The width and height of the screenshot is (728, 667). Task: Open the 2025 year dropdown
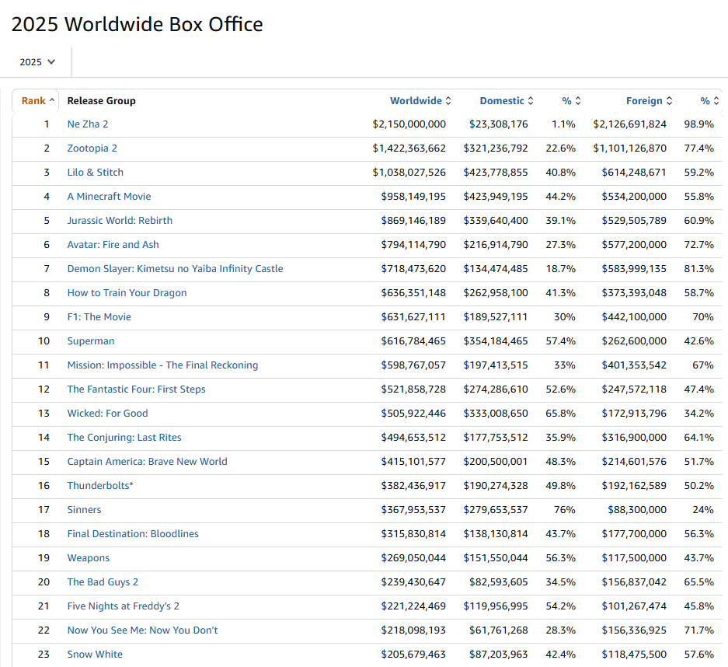tap(37, 61)
